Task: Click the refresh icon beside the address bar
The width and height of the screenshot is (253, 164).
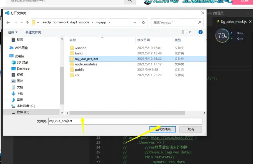Action: pyautogui.click(x=143, y=22)
